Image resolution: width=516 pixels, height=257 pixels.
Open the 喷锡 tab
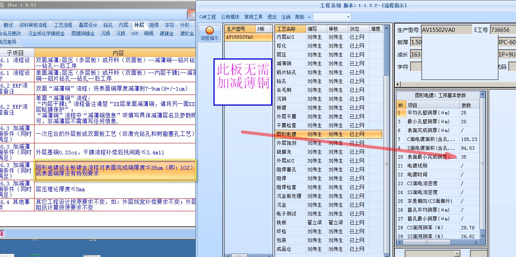click(149, 33)
